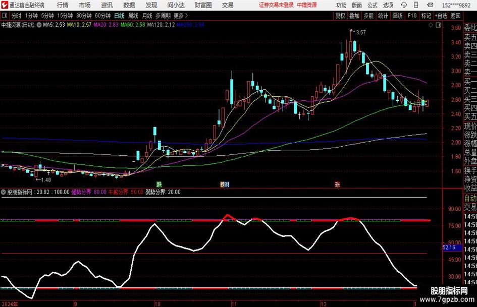
Task: Click the 标记 mark button
Action: point(426,16)
